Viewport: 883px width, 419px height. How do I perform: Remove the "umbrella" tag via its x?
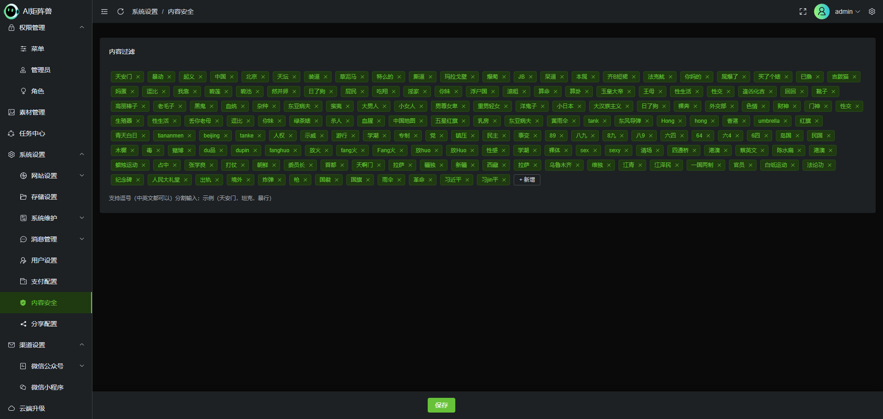[x=786, y=121]
